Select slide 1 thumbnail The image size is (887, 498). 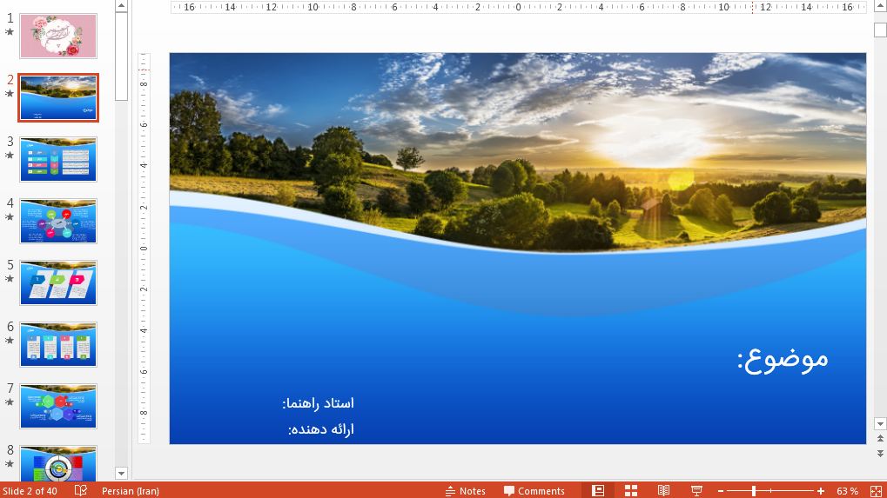coord(58,37)
